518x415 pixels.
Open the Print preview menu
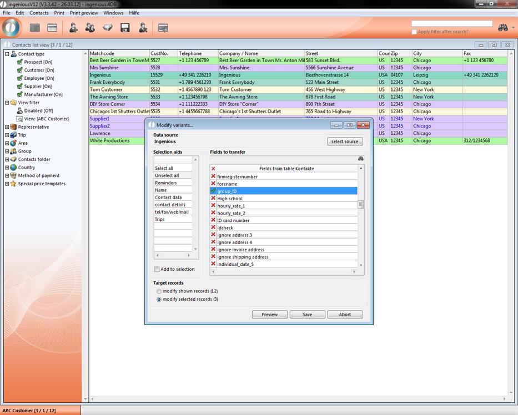(84, 13)
